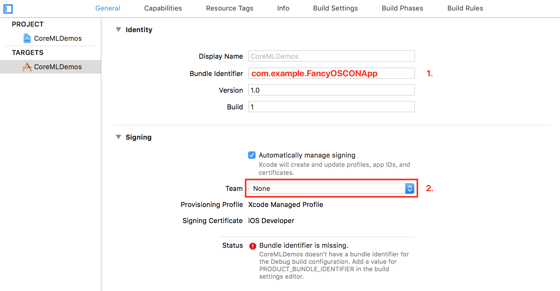Click the Display Name field
The image size is (560, 291).
click(331, 56)
